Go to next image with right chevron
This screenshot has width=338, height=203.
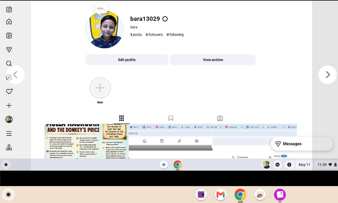(327, 75)
